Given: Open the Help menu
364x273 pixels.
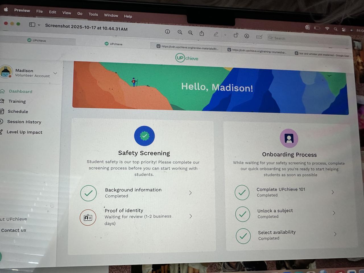Looking at the screenshot, I should click(x=128, y=16).
